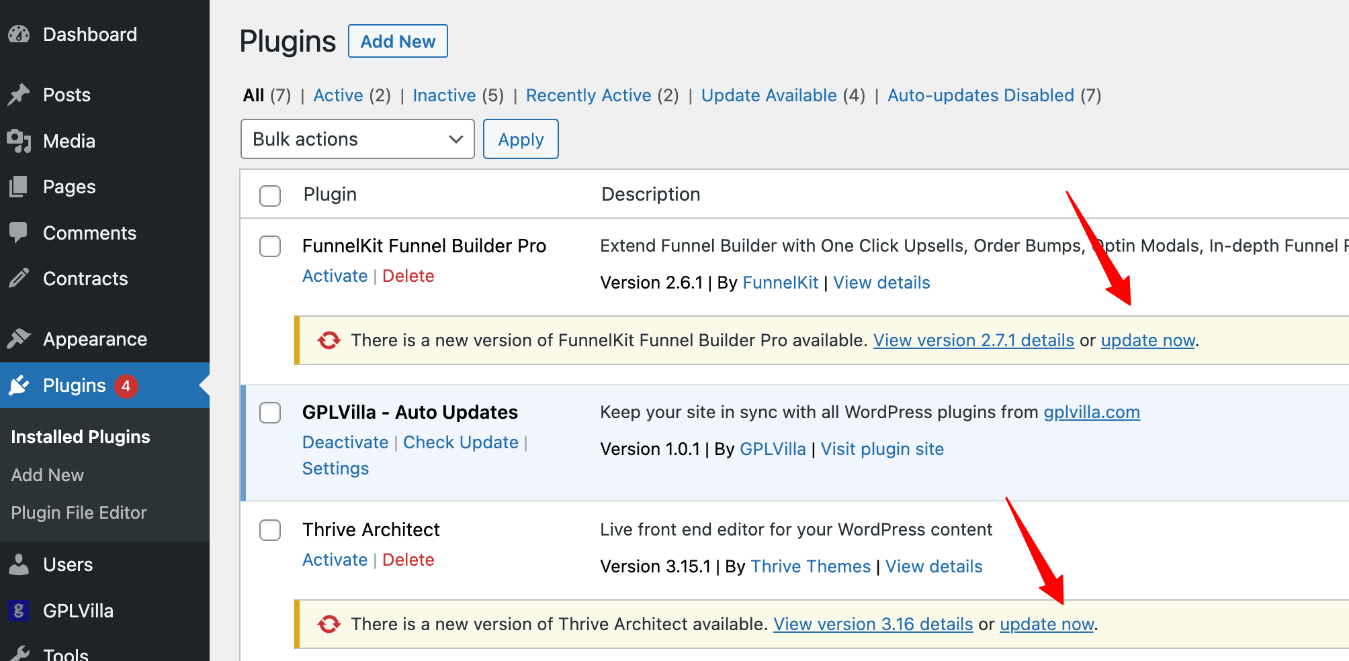Screen dimensions: 1349x661
Task: Open View version 2.7.1 details link
Action: pyautogui.click(x=973, y=340)
